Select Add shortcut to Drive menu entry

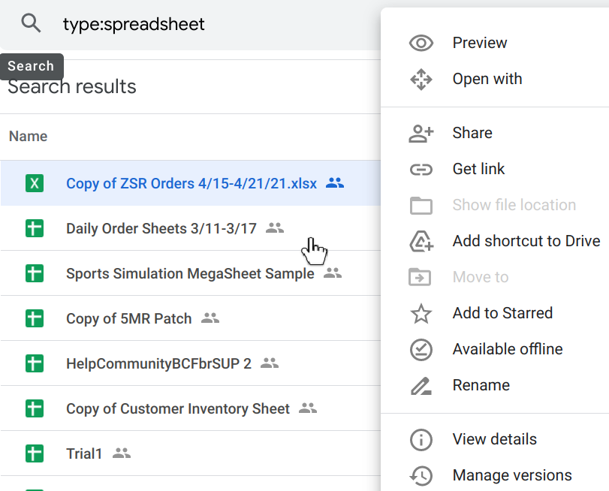(x=526, y=241)
